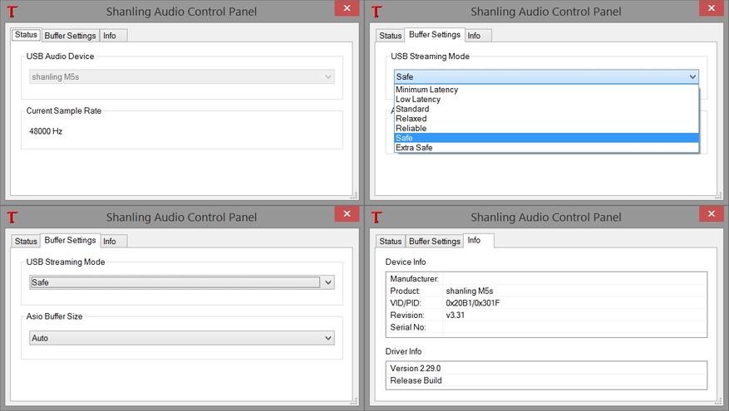Switch to Info tab in the Current Sample Rate window

(110, 36)
